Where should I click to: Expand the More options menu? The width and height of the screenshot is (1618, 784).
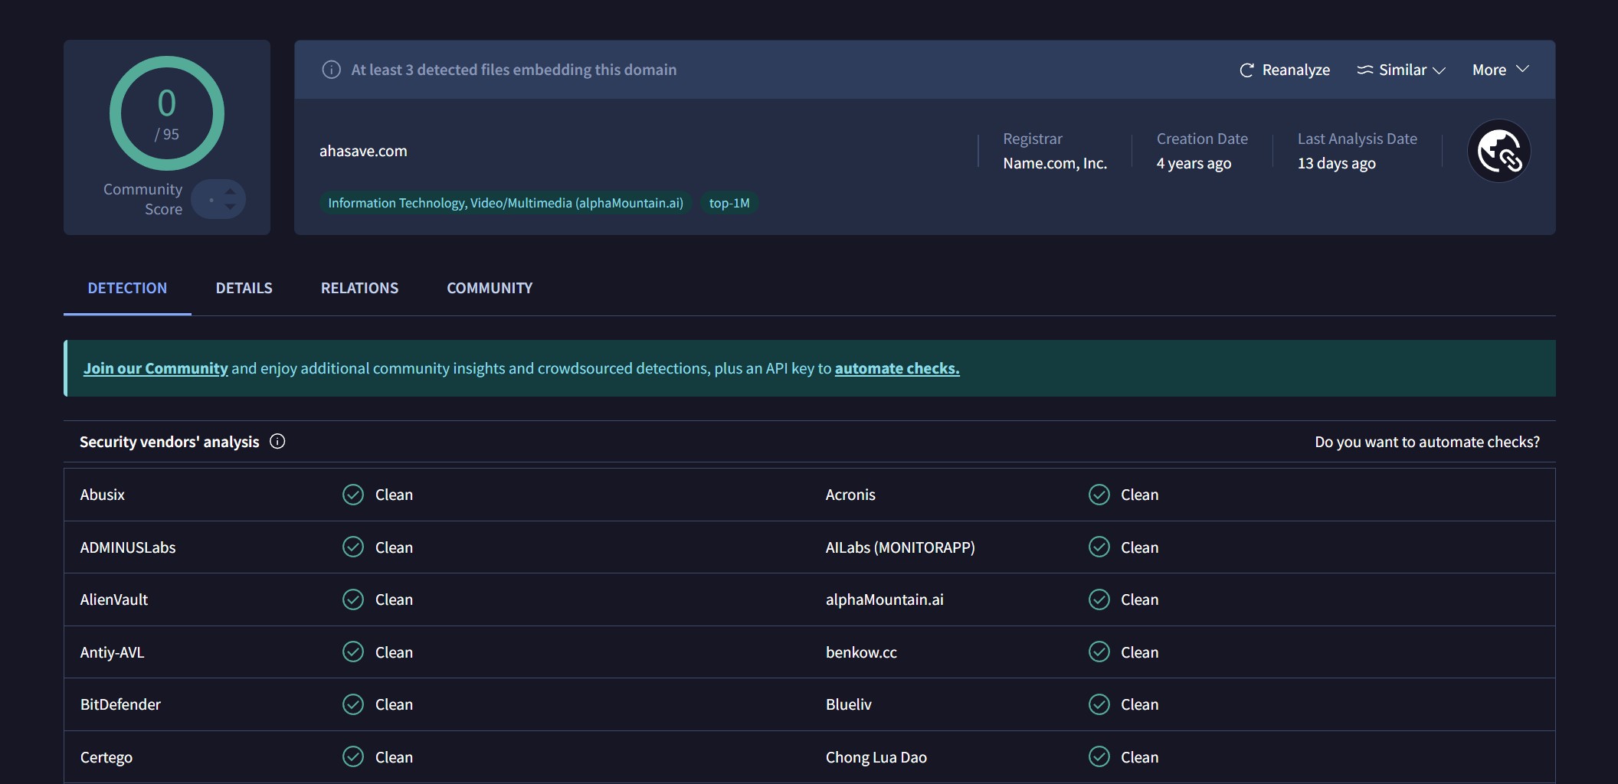[1500, 70]
